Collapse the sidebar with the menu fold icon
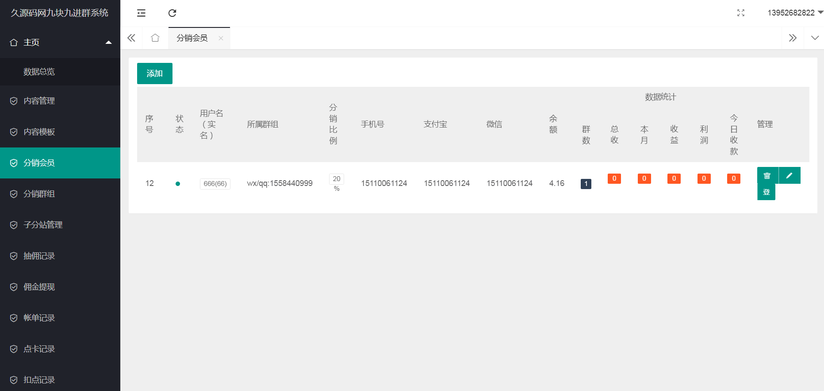The image size is (824, 391). [141, 13]
